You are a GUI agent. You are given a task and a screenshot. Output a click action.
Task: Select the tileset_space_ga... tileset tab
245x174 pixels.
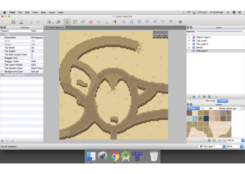228,108
